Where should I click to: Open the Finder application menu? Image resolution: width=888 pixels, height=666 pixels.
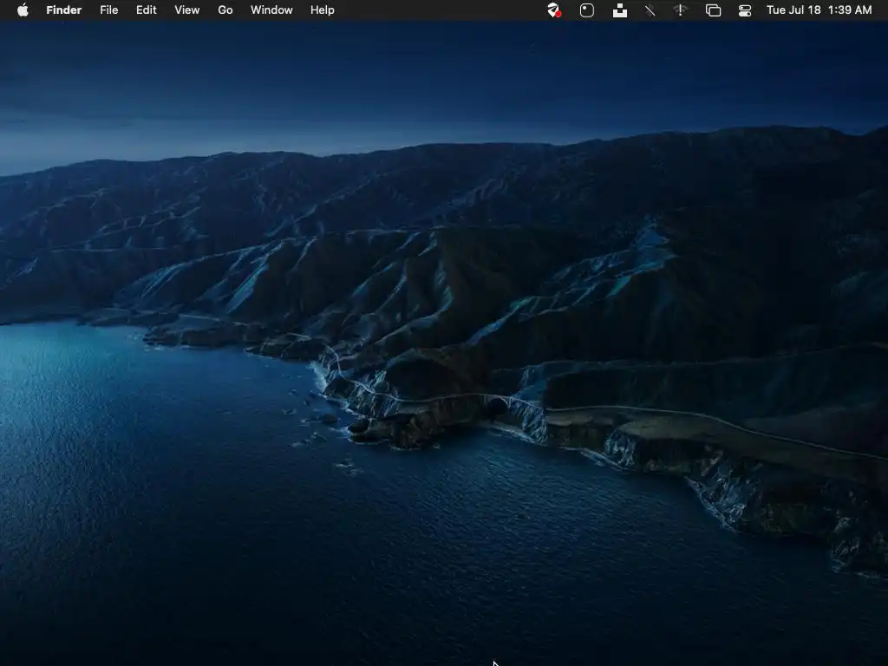pyautogui.click(x=64, y=10)
